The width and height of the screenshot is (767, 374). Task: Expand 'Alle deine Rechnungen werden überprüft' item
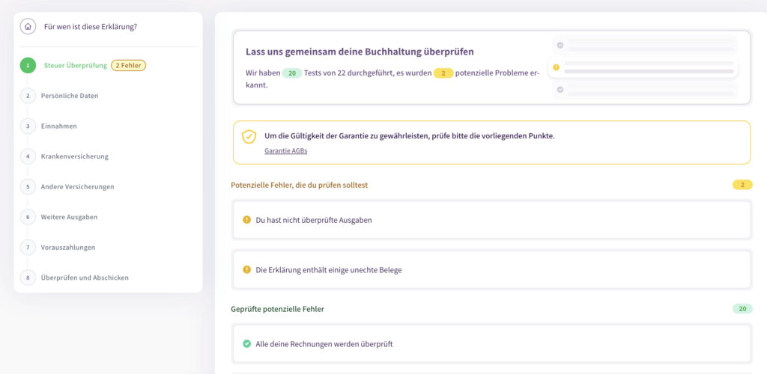click(x=491, y=344)
